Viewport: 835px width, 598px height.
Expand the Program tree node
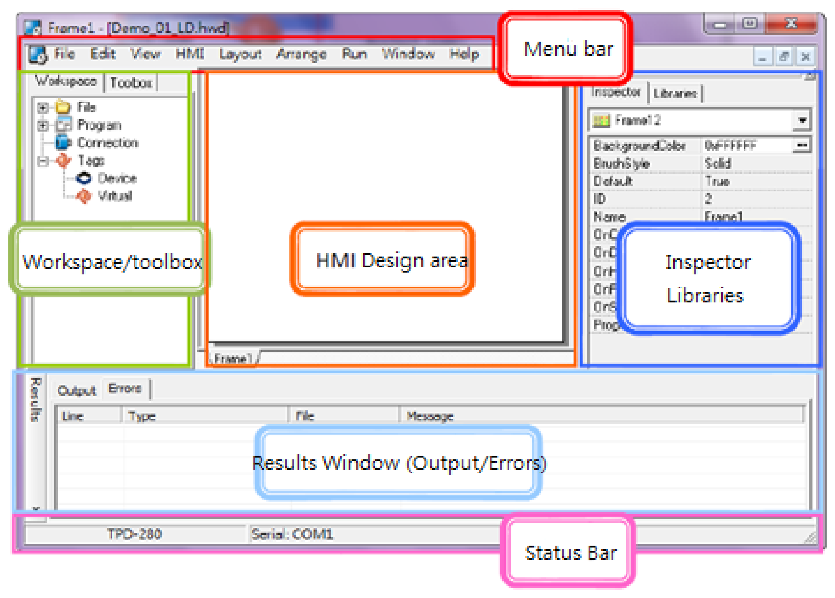(43, 125)
